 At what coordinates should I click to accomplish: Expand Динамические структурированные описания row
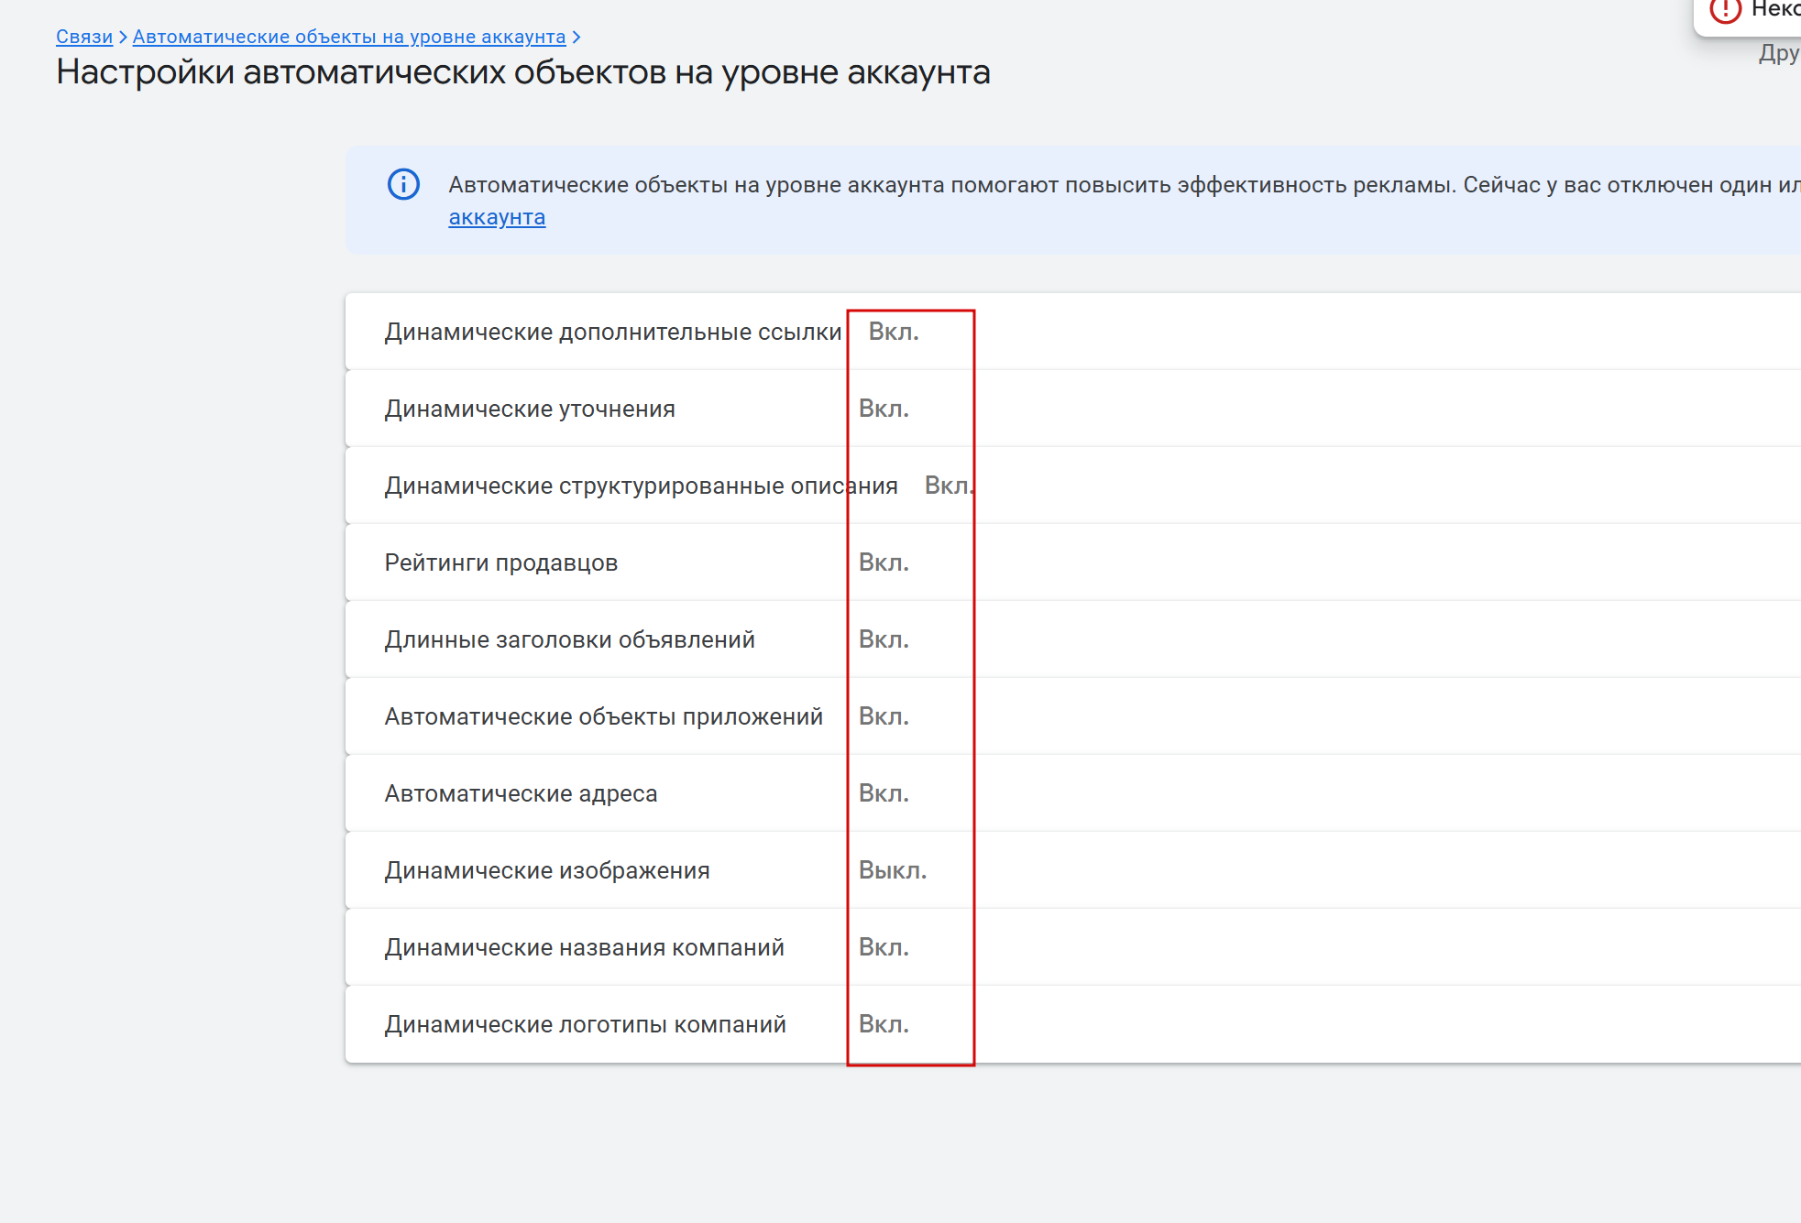pyautogui.click(x=641, y=486)
